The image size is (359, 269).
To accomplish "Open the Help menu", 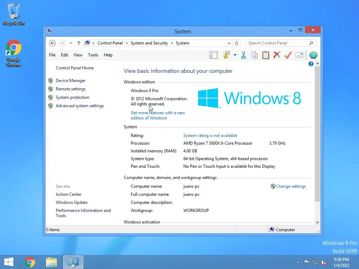I will pos(108,55).
